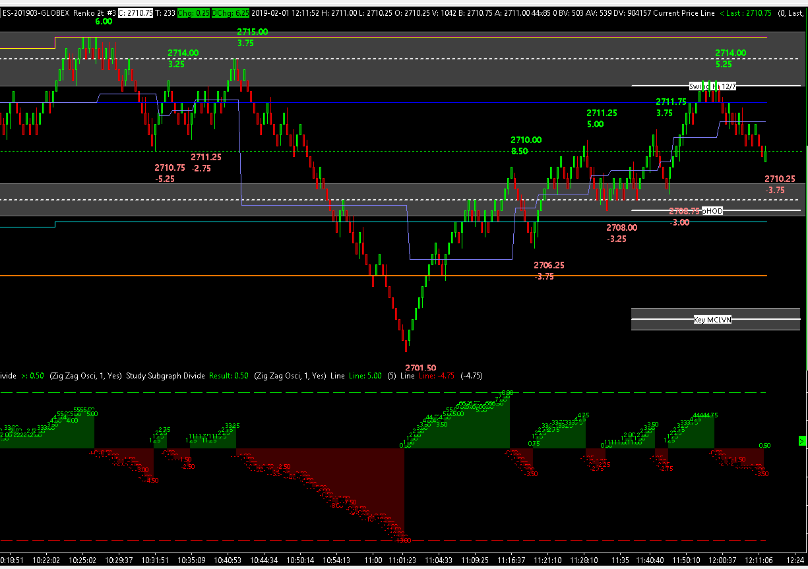Click the 10:25:02 time axis label

(x=83, y=559)
